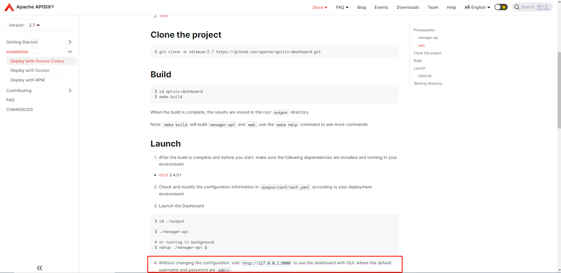Click the 'nohup ./manager-api &' line

[x=181, y=247]
